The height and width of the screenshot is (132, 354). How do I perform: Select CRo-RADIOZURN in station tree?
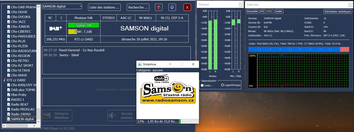tap(23, 51)
